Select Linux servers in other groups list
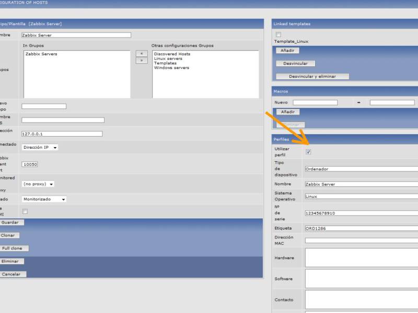Image resolution: width=418 pixels, height=313 pixels. pyautogui.click(x=168, y=58)
